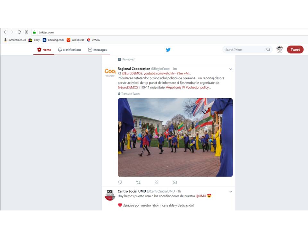Open the @EuroDEMOS mention after RT
308x231 pixels.
132,73
